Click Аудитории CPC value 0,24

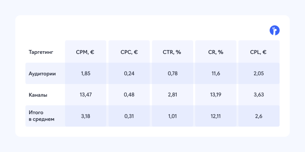pyautogui.click(x=129, y=74)
